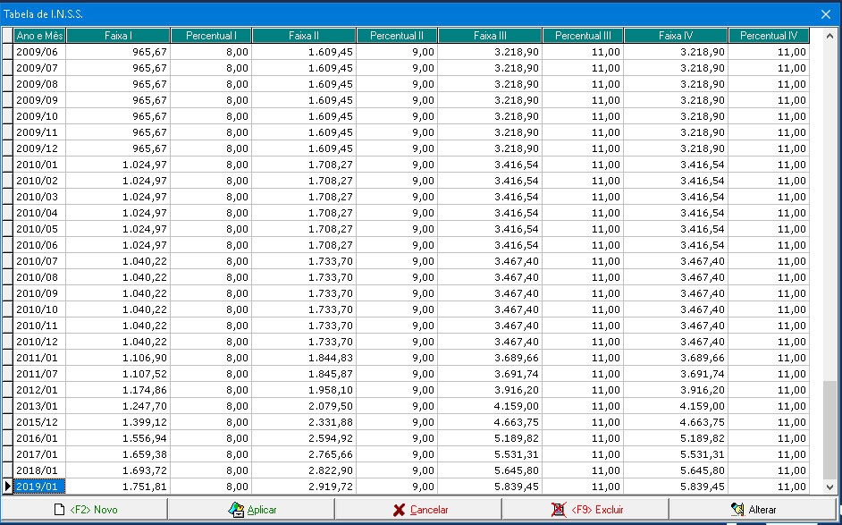Click the row selector beside 2010/06
Screen dimensions: 842x525
point(7,245)
